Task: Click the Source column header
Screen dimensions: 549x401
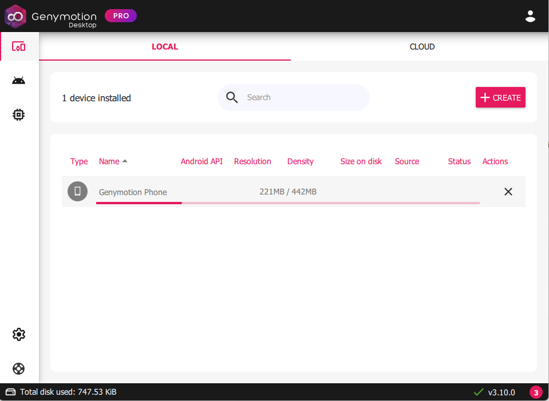Action: tap(407, 161)
